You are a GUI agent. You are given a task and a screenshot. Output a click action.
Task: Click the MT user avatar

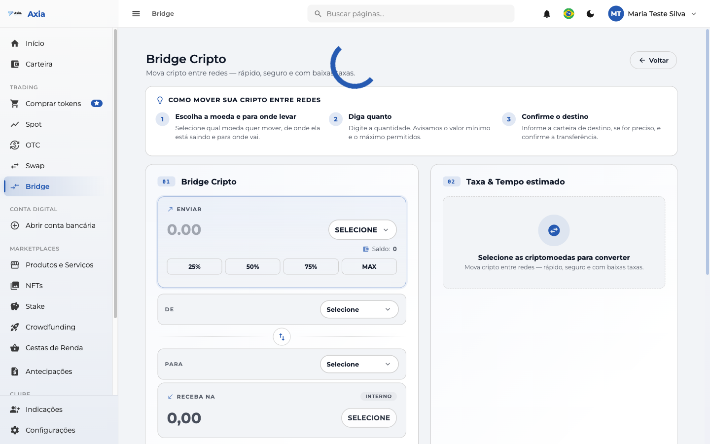coord(616,14)
